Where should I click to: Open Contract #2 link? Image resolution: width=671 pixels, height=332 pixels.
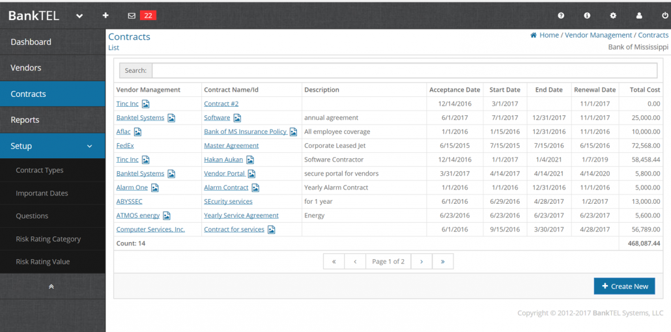(221, 104)
